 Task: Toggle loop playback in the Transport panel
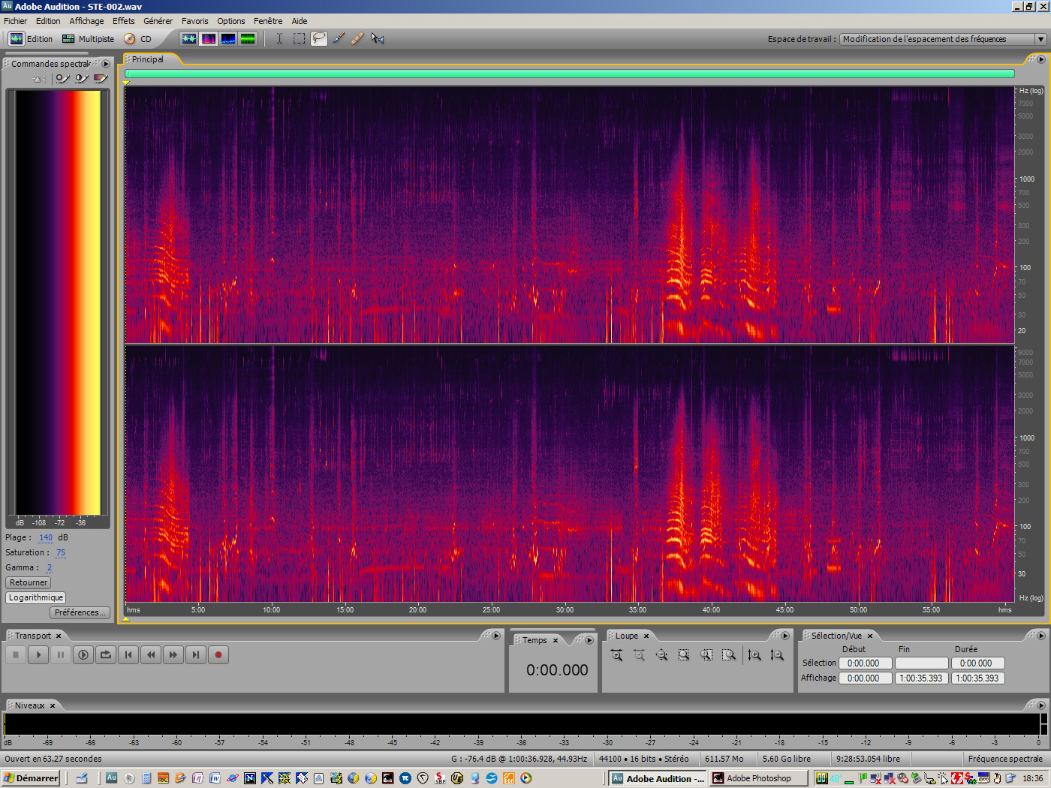[105, 654]
